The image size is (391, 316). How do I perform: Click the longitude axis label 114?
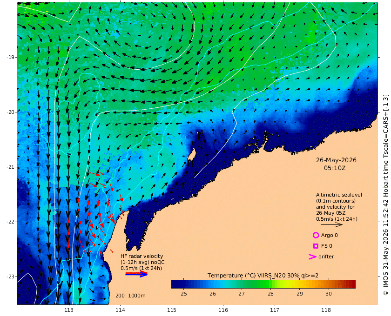click(120, 310)
